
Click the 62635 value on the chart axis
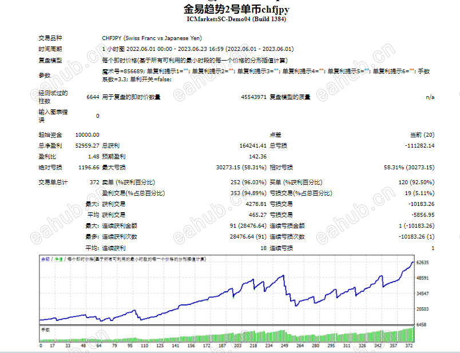point(423,263)
